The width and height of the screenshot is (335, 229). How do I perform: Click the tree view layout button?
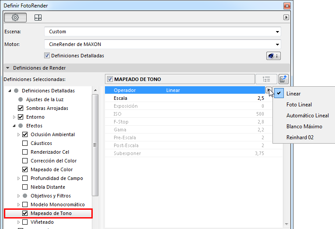click(x=266, y=79)
